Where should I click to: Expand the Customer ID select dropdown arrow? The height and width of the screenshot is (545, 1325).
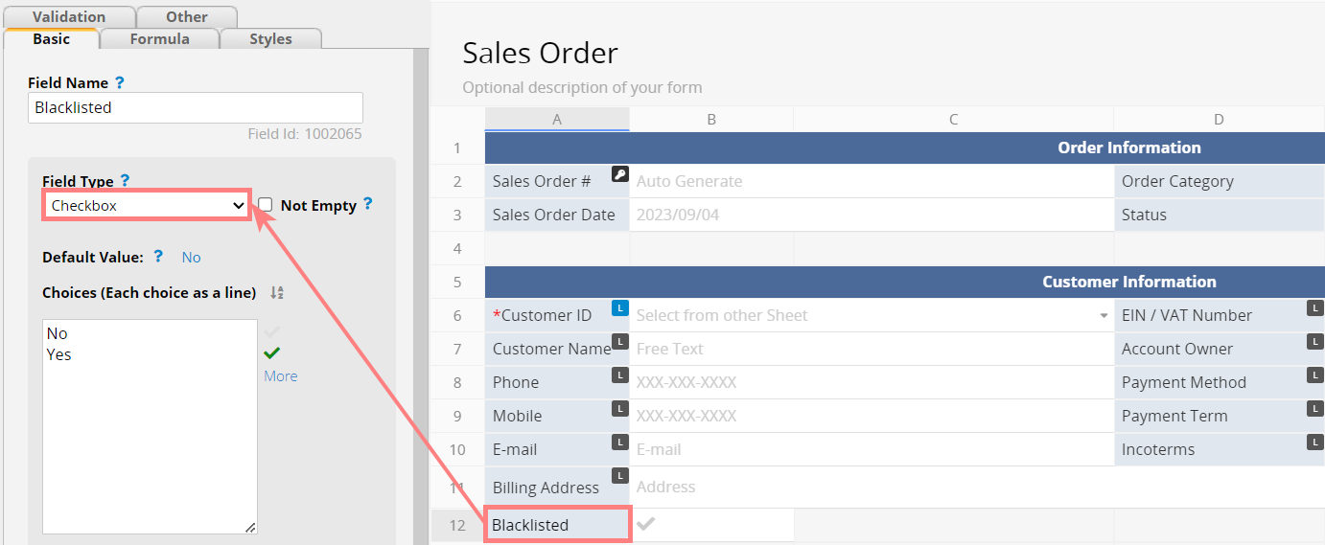pyautogui.click(x=1104, y=315)
